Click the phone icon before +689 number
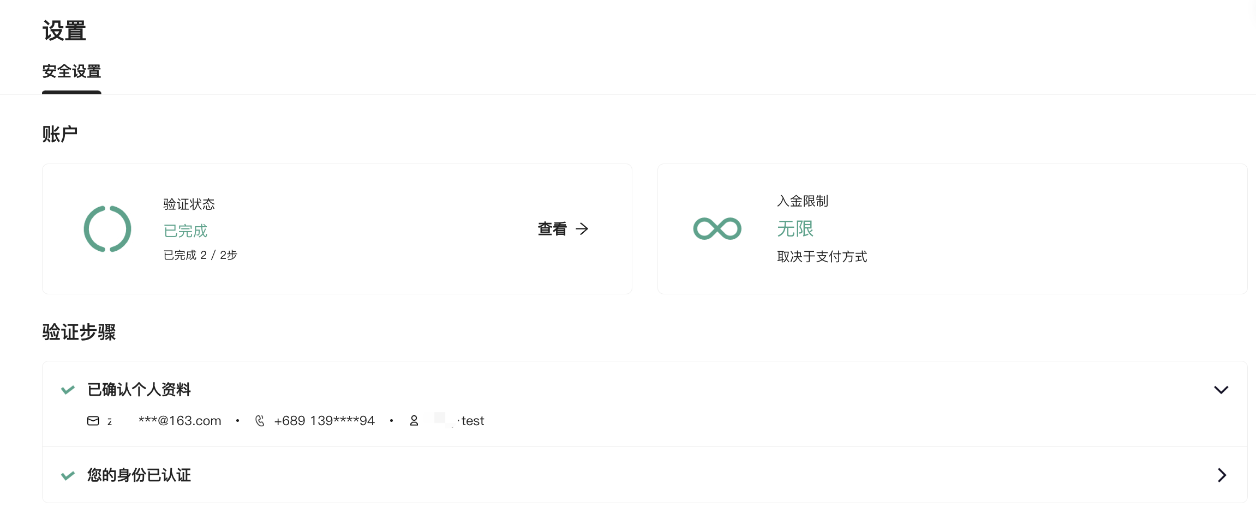Image resolution: width=1256 pixels, height=520 pixels. [260, 421]
